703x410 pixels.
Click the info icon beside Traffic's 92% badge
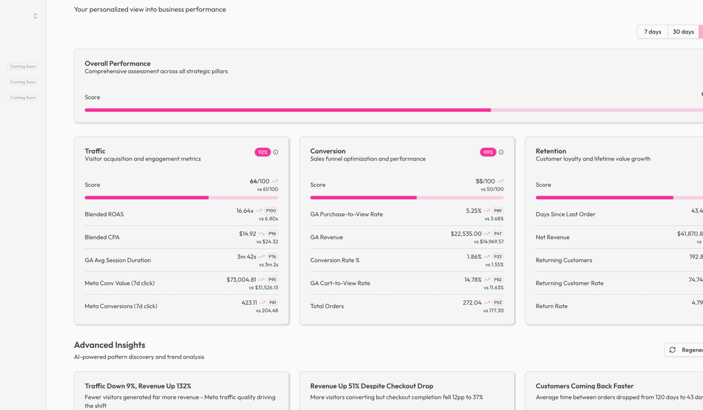click(x=275, y=152)
